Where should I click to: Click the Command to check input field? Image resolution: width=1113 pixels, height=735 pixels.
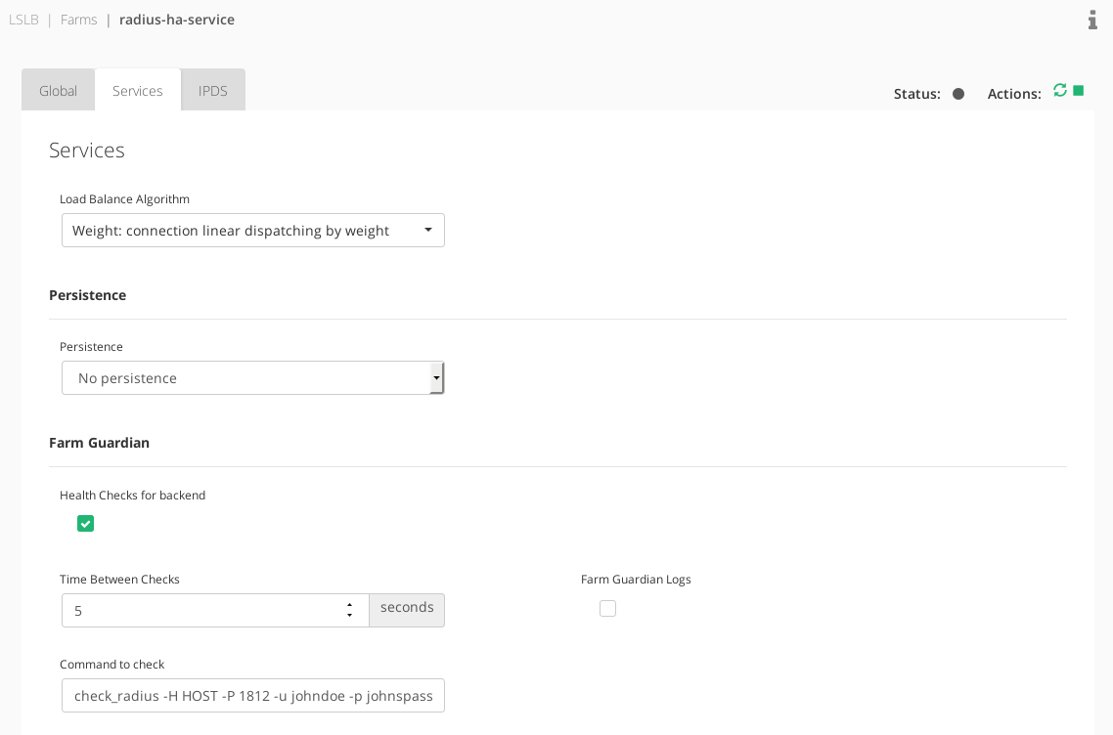click(x=252, y=696)
